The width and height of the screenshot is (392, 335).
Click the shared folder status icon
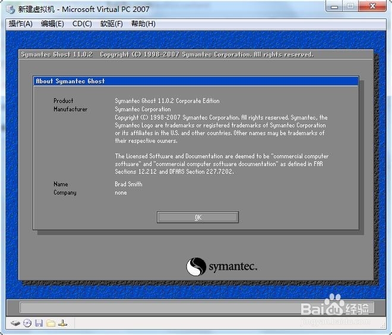point(50,323)
